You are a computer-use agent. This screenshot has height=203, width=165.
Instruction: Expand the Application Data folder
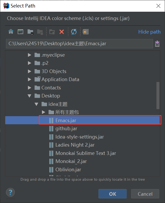tap(30, 79)
